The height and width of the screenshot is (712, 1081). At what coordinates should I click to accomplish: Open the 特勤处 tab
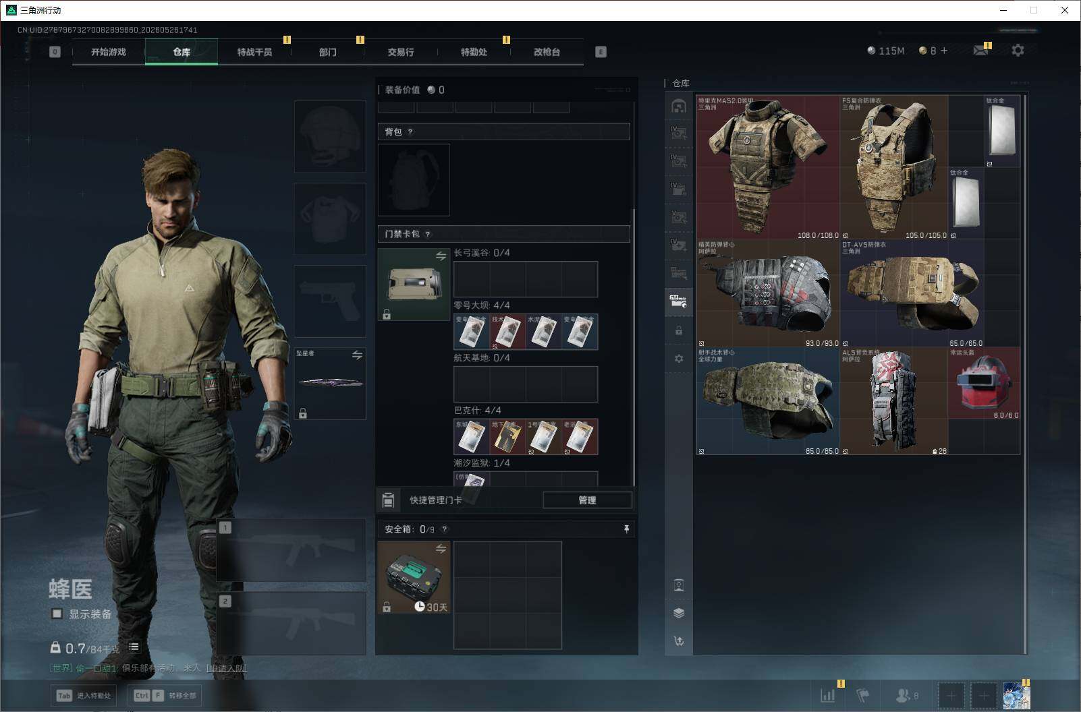(474, 52)
